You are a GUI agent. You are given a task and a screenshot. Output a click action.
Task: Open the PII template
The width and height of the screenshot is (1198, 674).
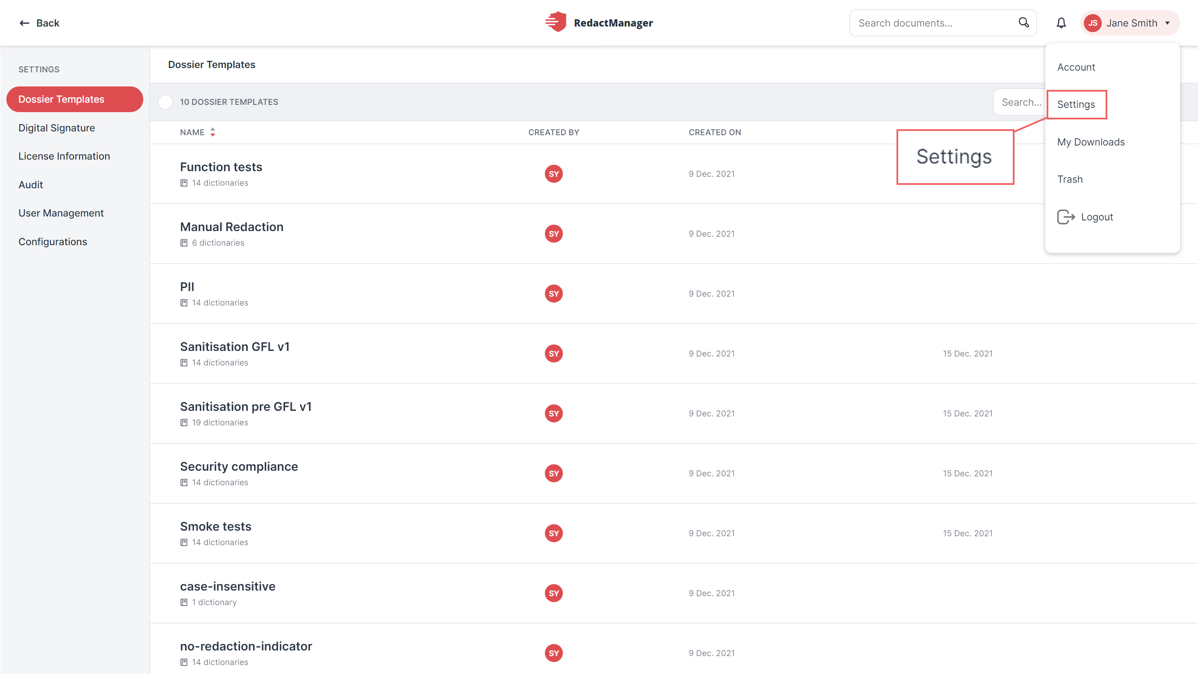click(x=187, y=287)
